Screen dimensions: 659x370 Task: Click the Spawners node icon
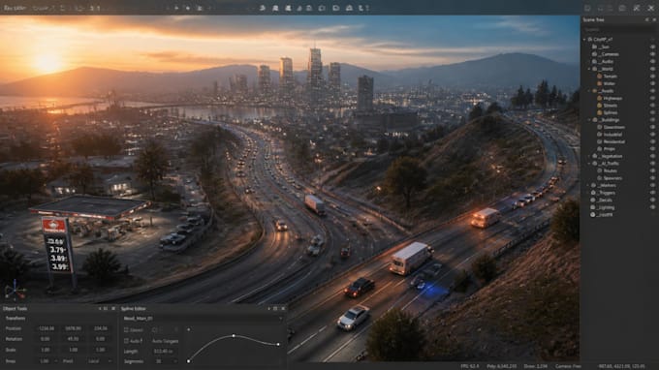[x=600, y=178]
